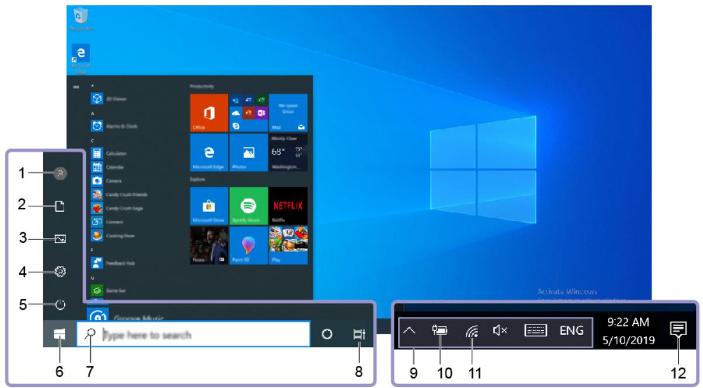This screenshot has width=703, height=388.
Task: Open the Wi-Fi network icon
Action: point(472,331)
